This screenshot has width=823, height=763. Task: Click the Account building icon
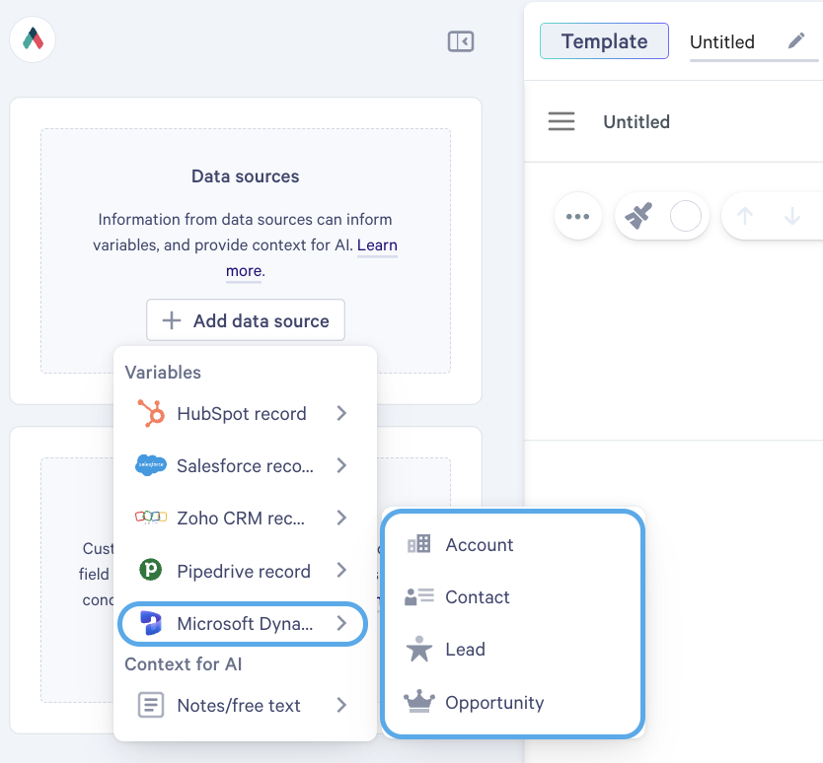[418, 544]
